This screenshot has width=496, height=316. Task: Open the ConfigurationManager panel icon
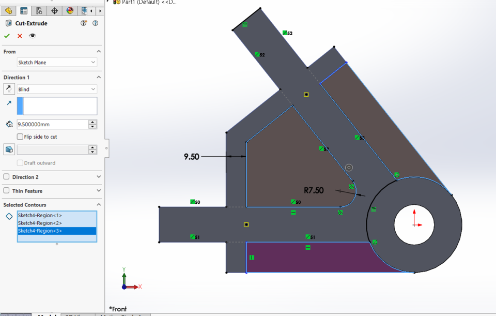pyautogui.click(x=39, y=10)
